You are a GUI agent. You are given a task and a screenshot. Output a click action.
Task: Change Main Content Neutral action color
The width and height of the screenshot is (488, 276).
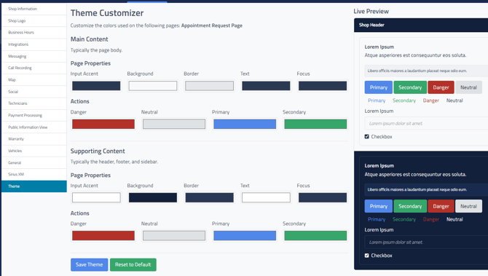(174, 124)
